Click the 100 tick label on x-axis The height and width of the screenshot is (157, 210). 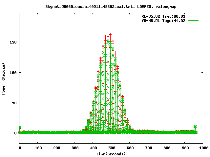click(38, 148)
